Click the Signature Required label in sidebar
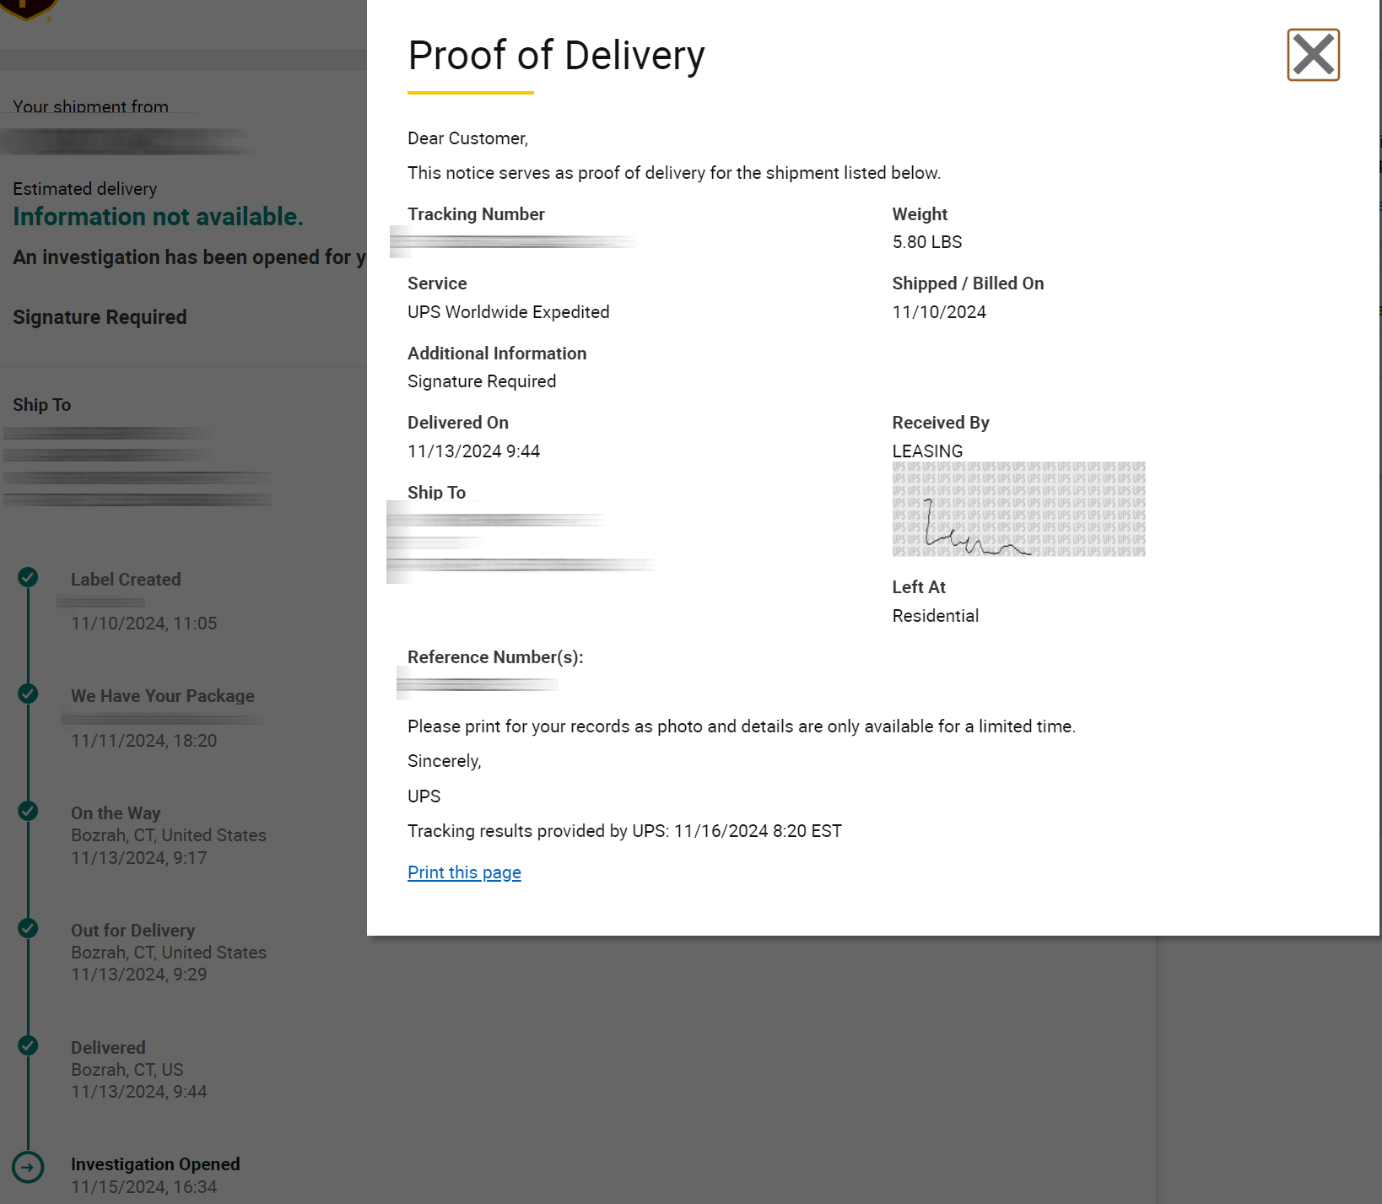The image size is (1382, 1204). [x=100, y=317]
